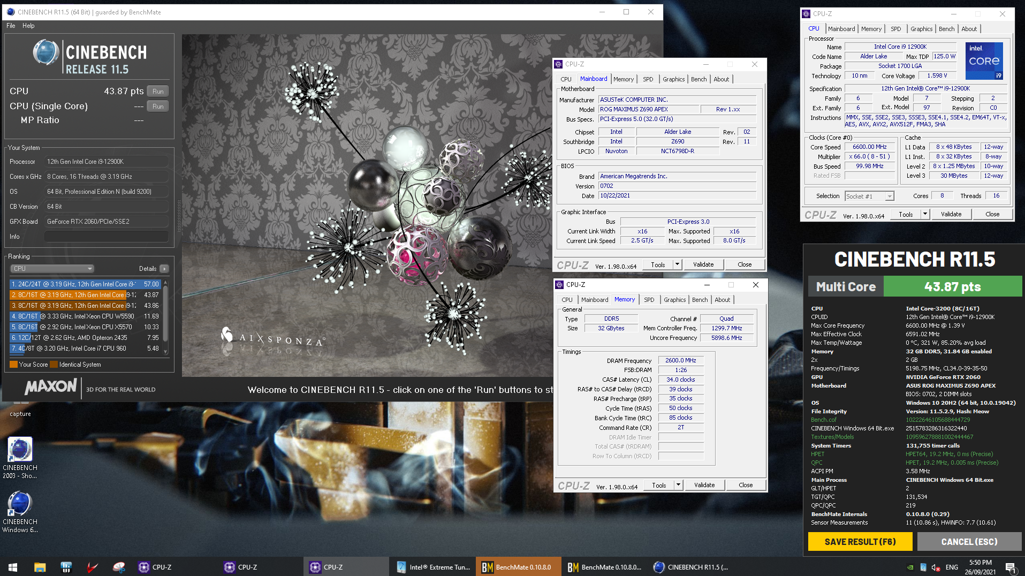Switch to the second CPU-Z taskbar button
The image size is (1025, 576).
(261, 567)
